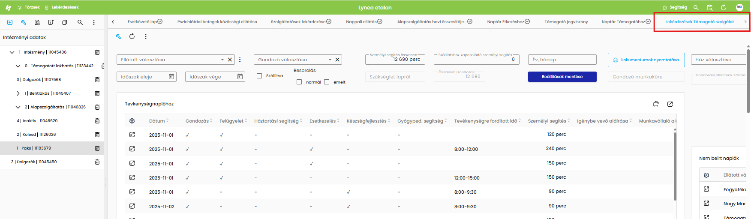
Task: Expand the Bentlakás 11045407 tree node
Action: (x=18, y=93)
